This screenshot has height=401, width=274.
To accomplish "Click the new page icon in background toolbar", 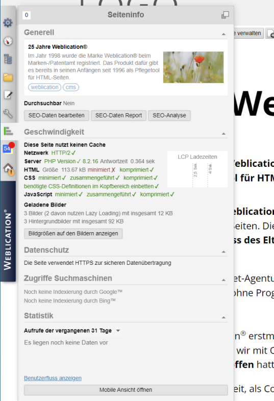I will pyautogui.click(x=270, y=34).
